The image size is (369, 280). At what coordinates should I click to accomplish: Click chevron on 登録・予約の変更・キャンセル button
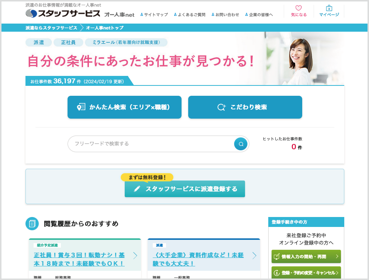point(337,273)
